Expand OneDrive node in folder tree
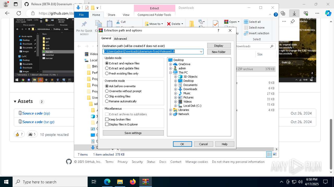 [171, 64]
